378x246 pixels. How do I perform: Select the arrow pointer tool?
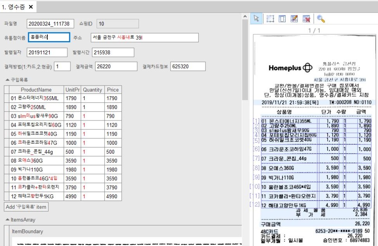pyautogui.click(x=256, y=18)
